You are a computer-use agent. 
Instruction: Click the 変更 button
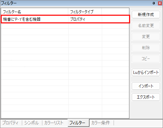[146, 37]
